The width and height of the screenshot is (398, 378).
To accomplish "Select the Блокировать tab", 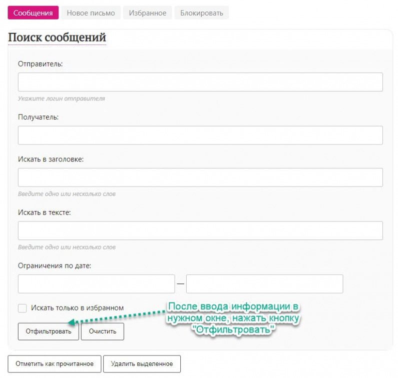I will pyautogui.click(x=202, y=13).
